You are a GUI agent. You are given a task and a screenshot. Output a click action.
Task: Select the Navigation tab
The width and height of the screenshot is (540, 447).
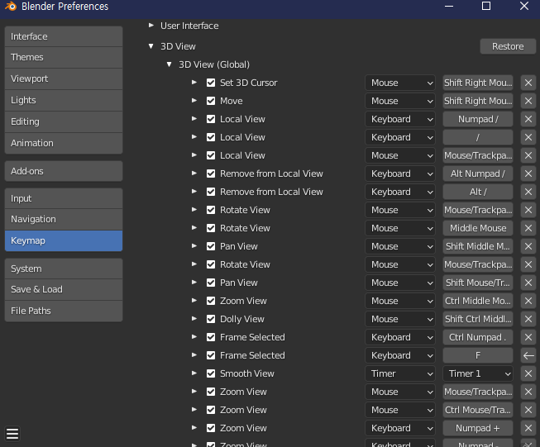64,219
